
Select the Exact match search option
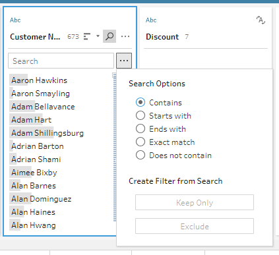(x=140, y=142)
